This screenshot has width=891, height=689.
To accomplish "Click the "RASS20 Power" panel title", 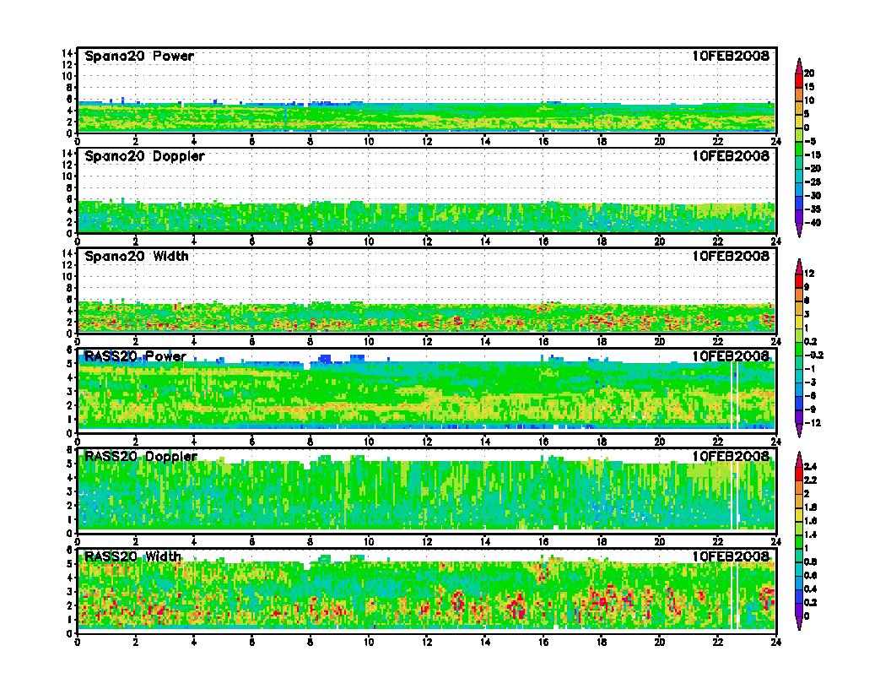I will 135,356.
